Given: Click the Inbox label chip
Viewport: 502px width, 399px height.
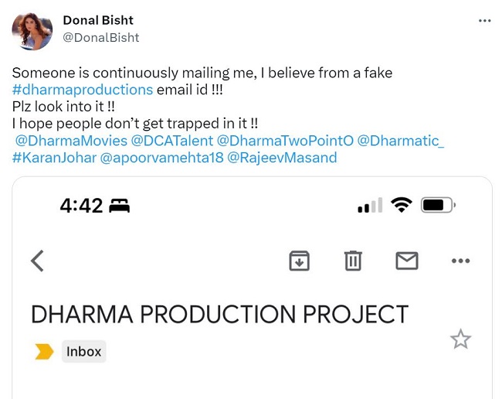Looking at the screenshot, I should [83, 352].
